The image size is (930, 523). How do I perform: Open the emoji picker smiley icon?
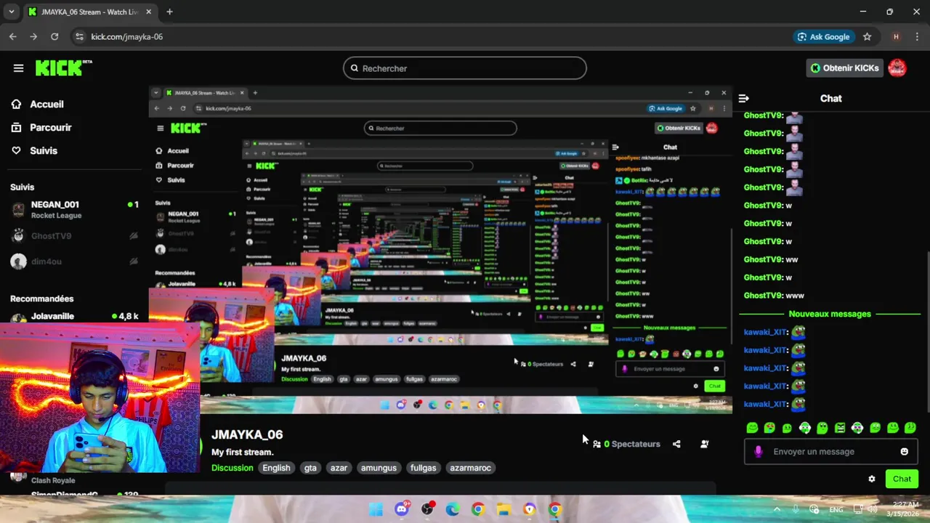[904, 452]
